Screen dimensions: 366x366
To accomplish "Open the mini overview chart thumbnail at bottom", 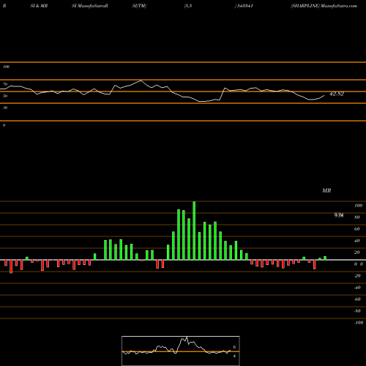I will (x=181, y=351).
